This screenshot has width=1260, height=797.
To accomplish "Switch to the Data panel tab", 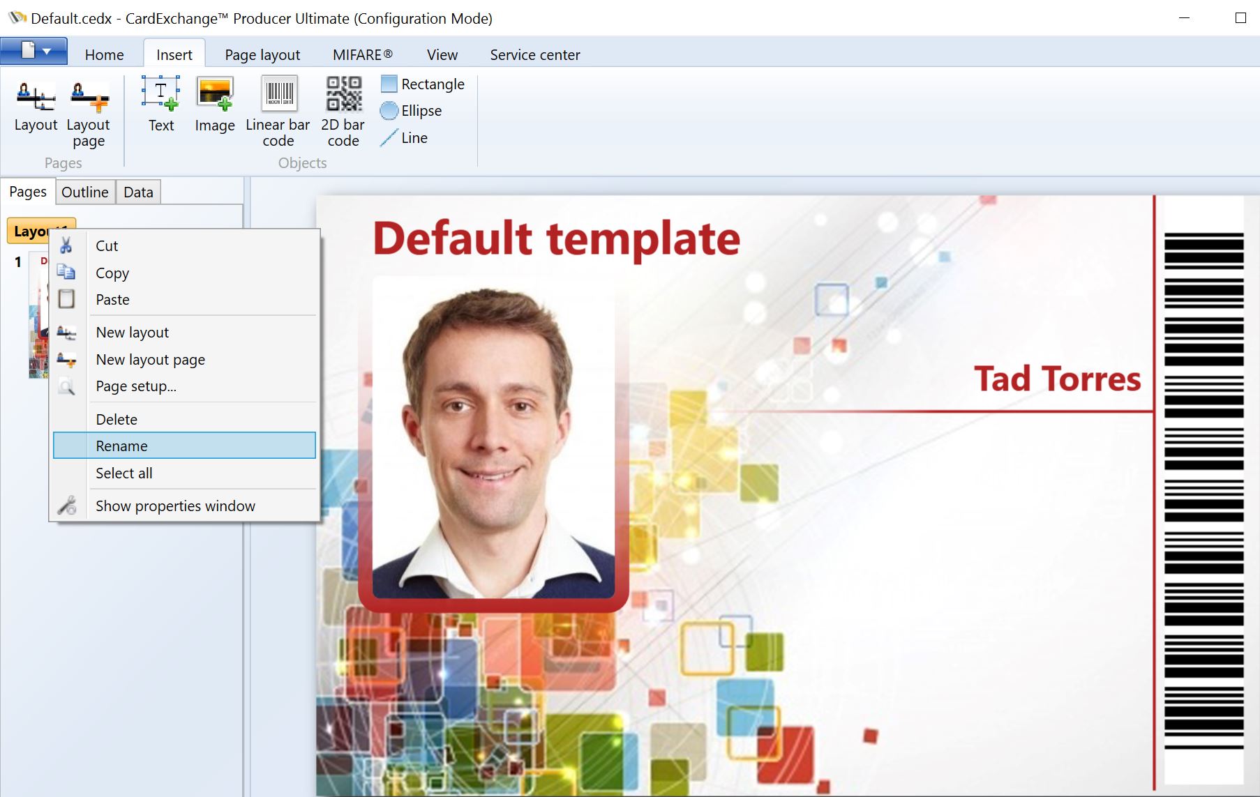I will click(138, 192).
